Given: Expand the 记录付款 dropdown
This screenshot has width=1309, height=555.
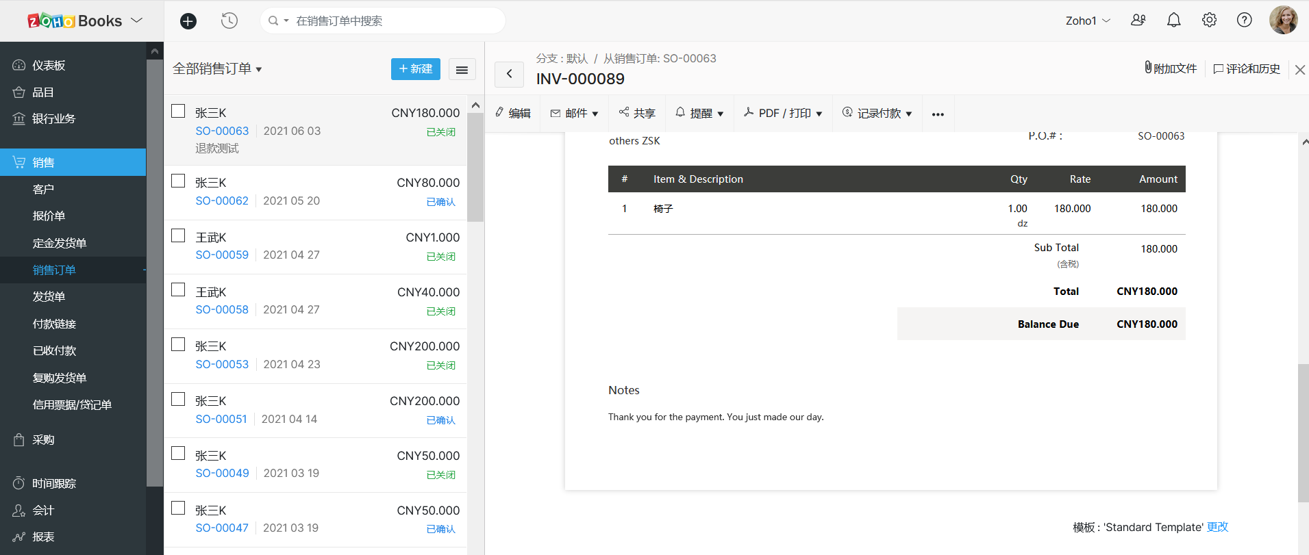Looking at the screenshot, I should click(x=877, y=114).
